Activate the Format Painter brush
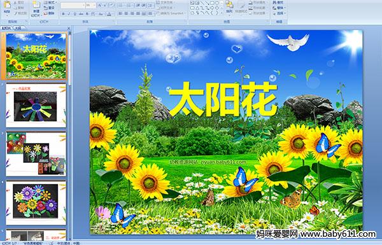This screenshot has height=245, width=382. [x=15, y=13]
